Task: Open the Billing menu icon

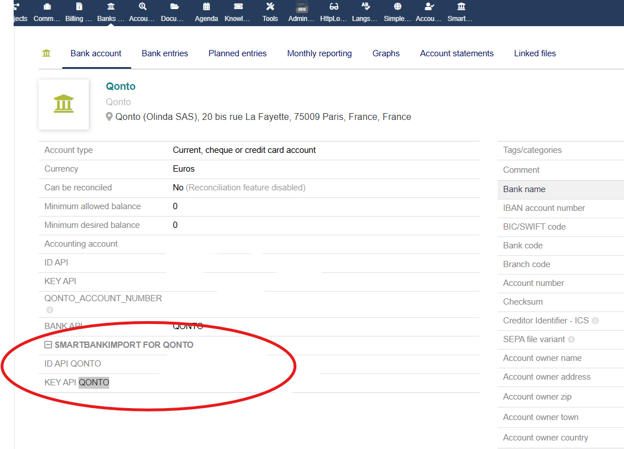Action: (x=79, y=7)
